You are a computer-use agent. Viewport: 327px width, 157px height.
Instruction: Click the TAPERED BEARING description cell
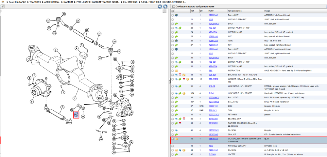pos(245,124)
